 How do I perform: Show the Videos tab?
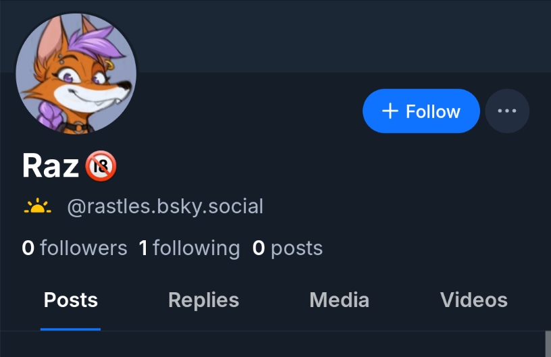pyautogui.click(x=473, y=300)
